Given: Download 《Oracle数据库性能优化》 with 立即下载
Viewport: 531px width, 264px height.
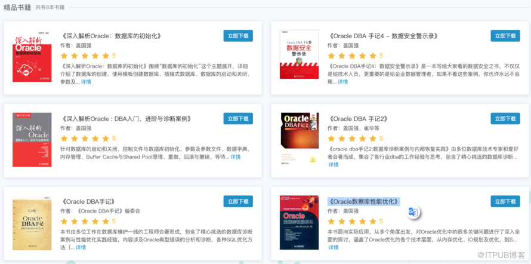Looking at the screenshot, I should [x=505, y=201].
